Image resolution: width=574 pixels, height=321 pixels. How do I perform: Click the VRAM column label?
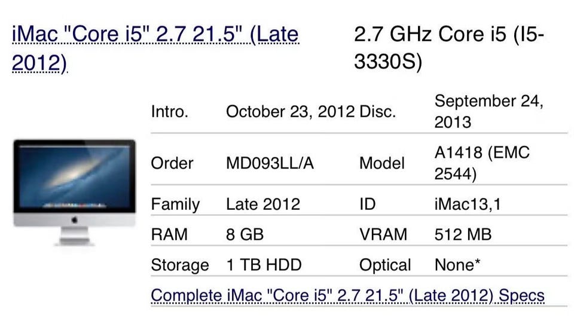click(x=383, y=234)
